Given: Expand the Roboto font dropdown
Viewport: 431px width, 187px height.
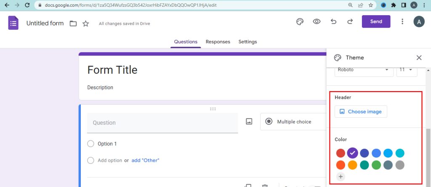Looking at the screenshot, I should 364,70.
